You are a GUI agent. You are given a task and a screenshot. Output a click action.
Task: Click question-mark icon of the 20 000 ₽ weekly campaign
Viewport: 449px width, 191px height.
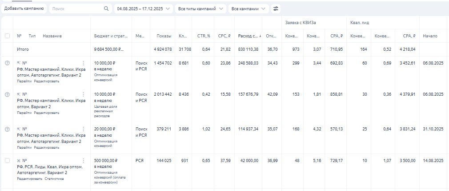point(7,129)
